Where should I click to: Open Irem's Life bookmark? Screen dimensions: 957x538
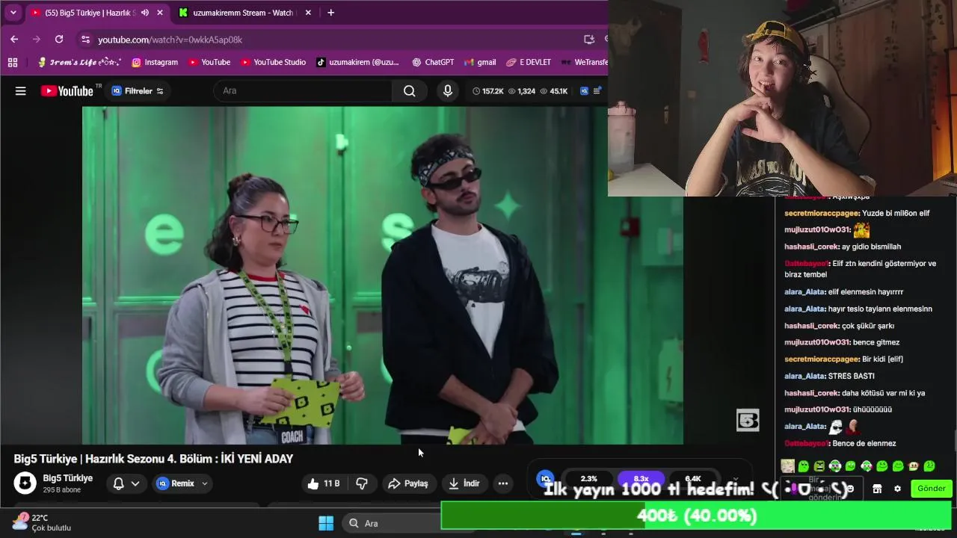click(80, 63)
